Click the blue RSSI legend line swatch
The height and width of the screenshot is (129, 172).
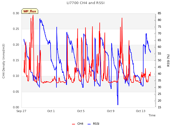(x=89, y=124)
